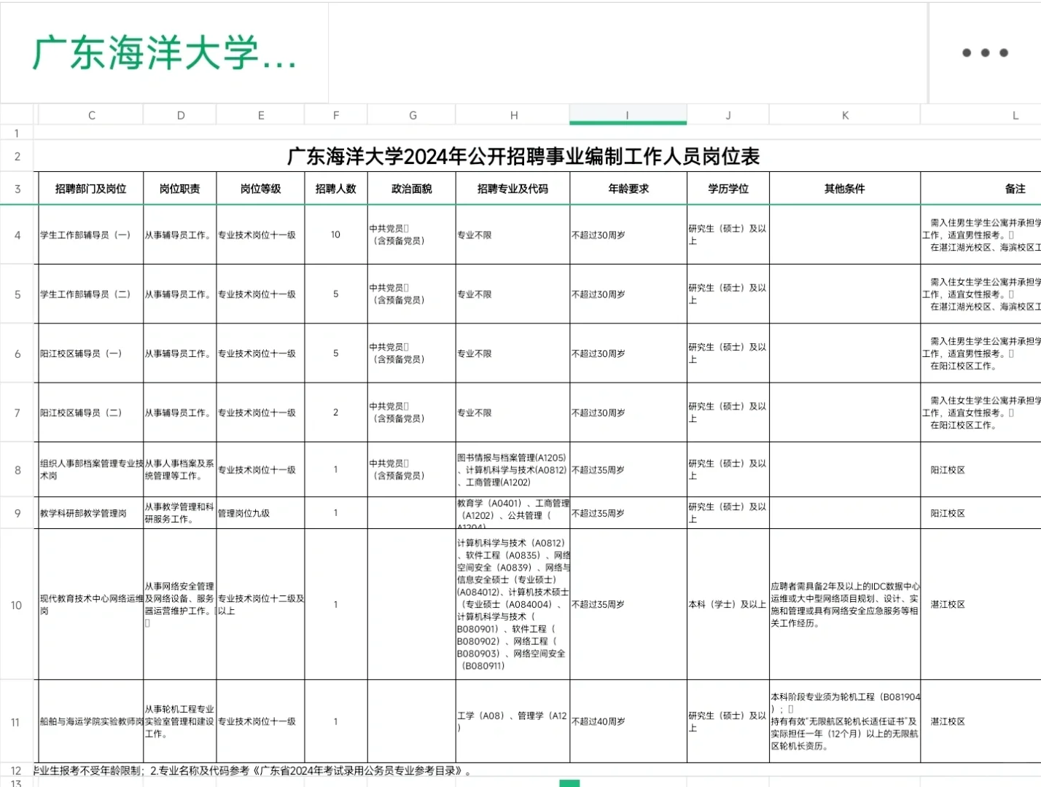Select cell 工学（A08）、管理学
The height and width of the screenshot is (787, 1041).
[513, 721]
